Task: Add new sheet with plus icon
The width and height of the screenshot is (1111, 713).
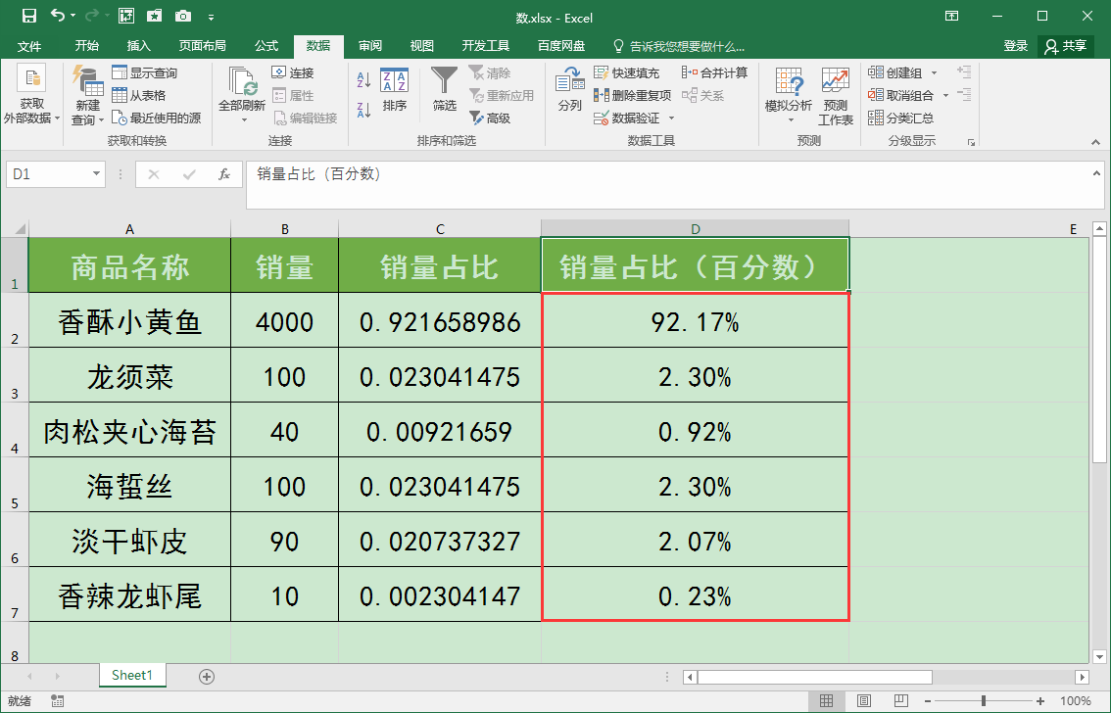Action: (206, 676)
